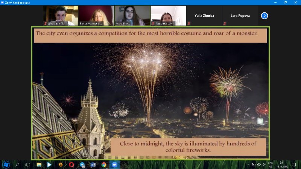
Task: Open Google Chrome from taskbar
Action: (104, 164)
